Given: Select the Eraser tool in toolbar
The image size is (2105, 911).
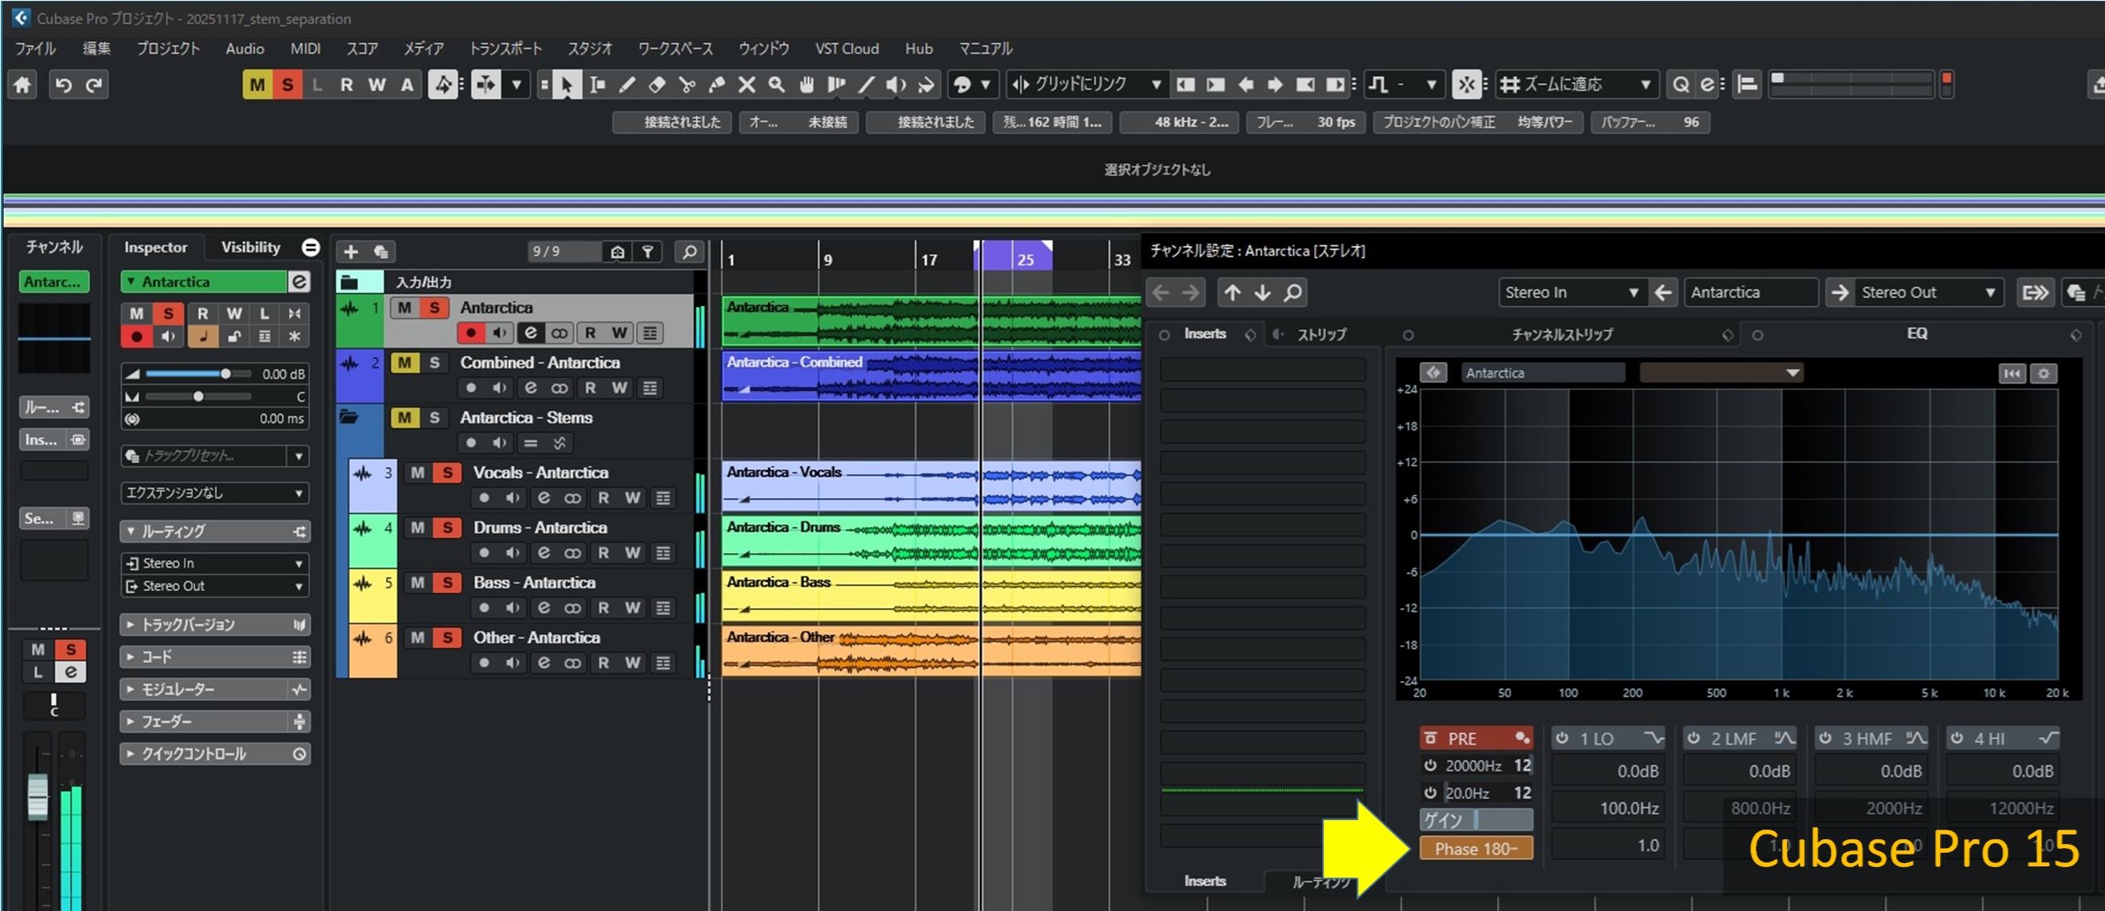Looking at the screenshot, I should pyautogui.click(x=657, y=85).
